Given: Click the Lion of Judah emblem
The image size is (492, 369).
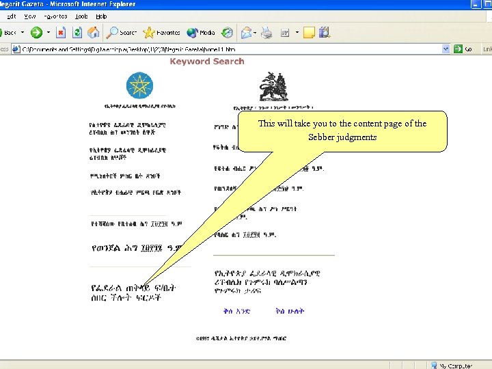Looking at the screenshot, I should [x=273, y=86].
